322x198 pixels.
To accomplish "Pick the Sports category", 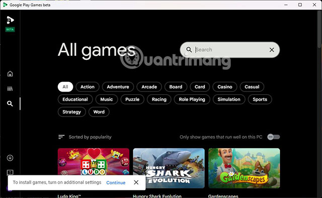I will (x=260, y=100).
